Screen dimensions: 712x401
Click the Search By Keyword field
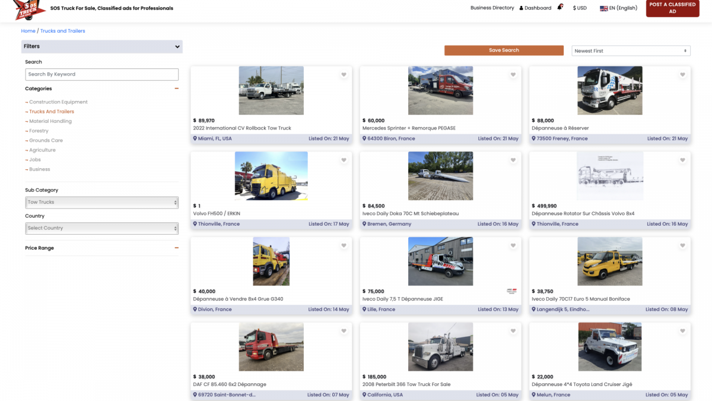coord(101,74)
